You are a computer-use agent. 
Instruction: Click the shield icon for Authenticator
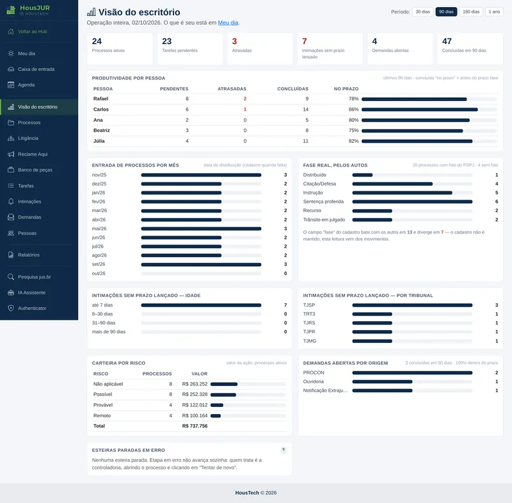click(11, 308)
